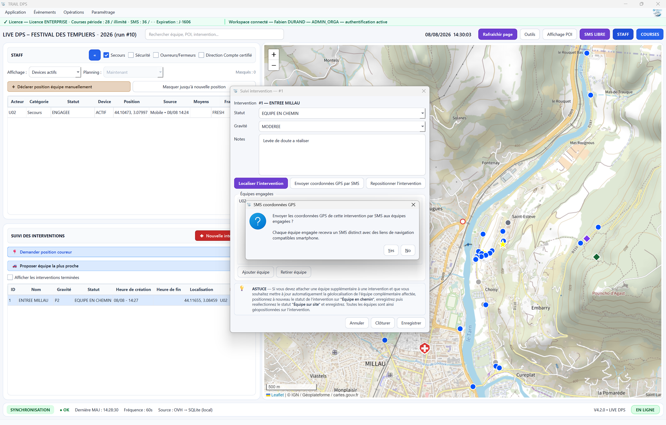Enable the Sécurité filter checkbox
Viewport: 666px width, 425px height.
(x=131, y=55)
